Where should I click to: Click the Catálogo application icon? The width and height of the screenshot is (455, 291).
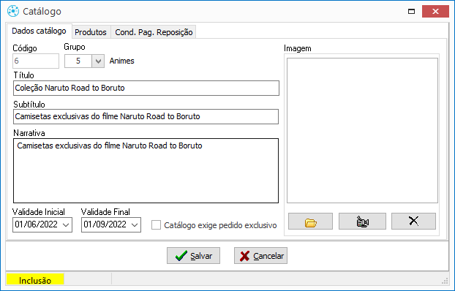click(x=13, y=11)
